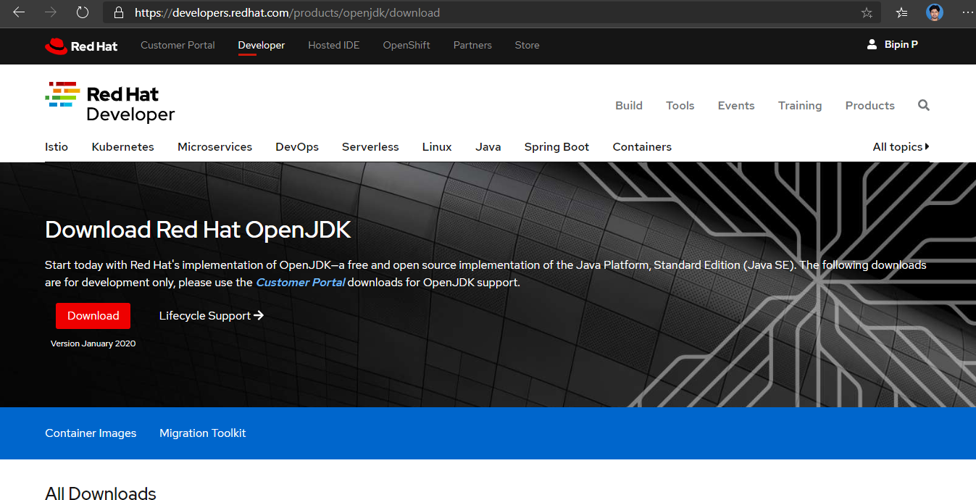This screenshot has width=976, height=500.
Task: Open the Kubernetes topic
Action: (122, 146)
